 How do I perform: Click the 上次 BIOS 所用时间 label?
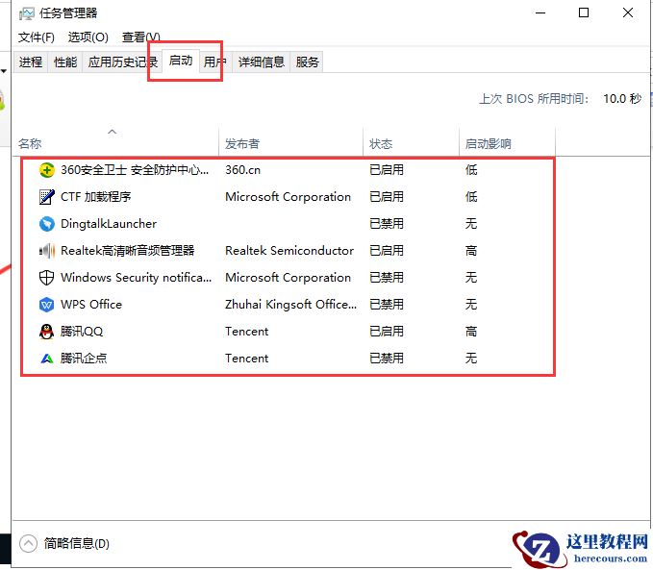[534, 99]
